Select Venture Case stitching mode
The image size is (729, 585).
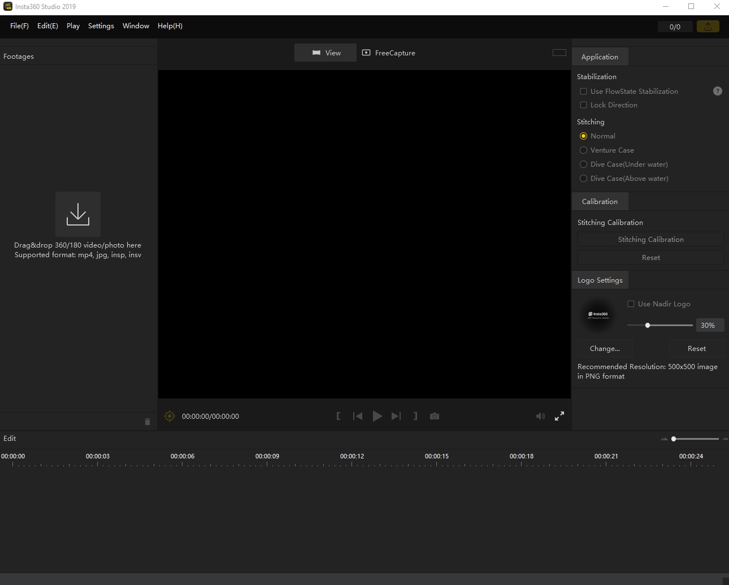pos(583,150)
